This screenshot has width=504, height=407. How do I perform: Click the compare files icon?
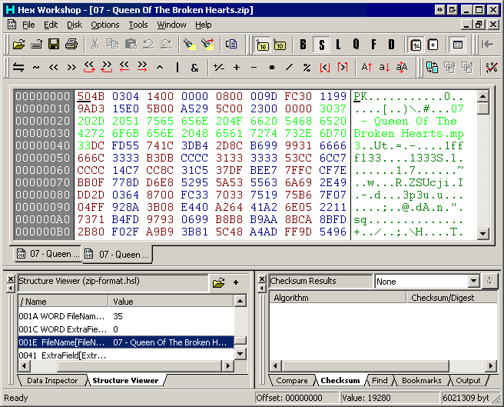click(432, 67)
